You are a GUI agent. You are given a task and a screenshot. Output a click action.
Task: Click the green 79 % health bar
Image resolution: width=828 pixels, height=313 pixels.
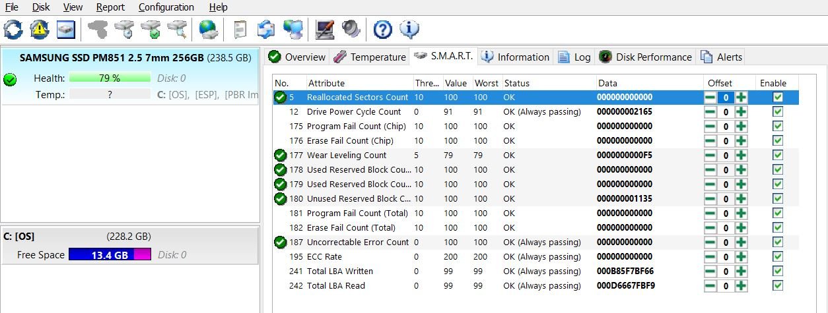[x=110, y=78]
